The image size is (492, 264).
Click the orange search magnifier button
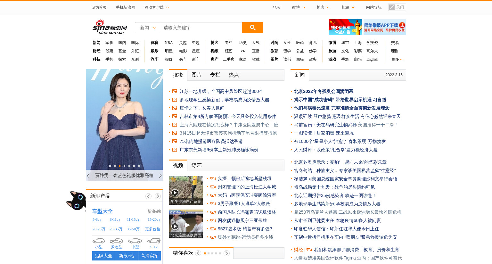click(x=252, y=28)
